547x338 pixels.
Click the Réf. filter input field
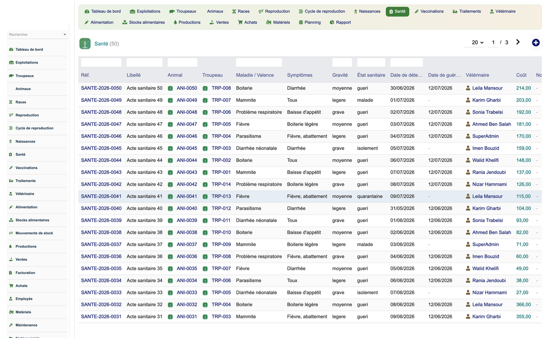(101, 62)
